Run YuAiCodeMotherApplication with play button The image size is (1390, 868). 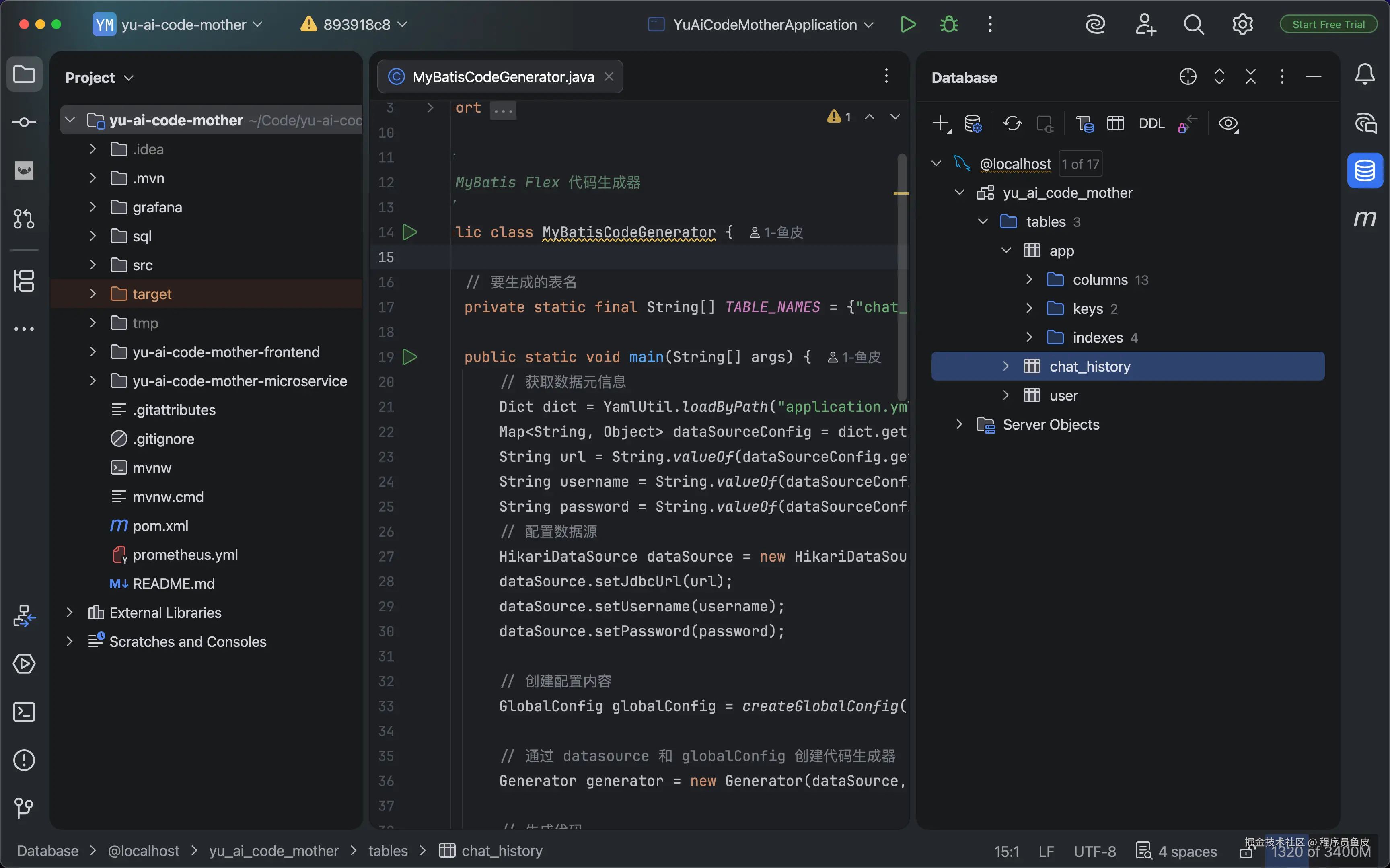click(907, 25)
